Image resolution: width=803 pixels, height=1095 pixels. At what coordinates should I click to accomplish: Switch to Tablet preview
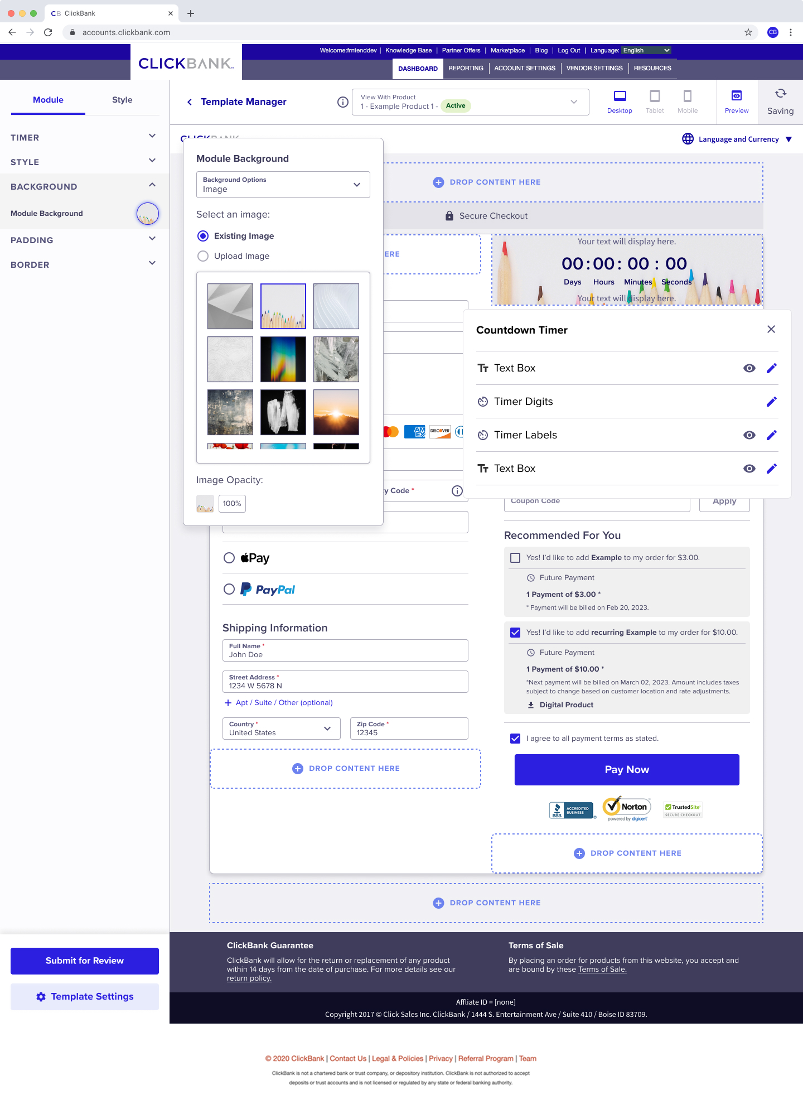pyautogui.click(x=655, y=102)
